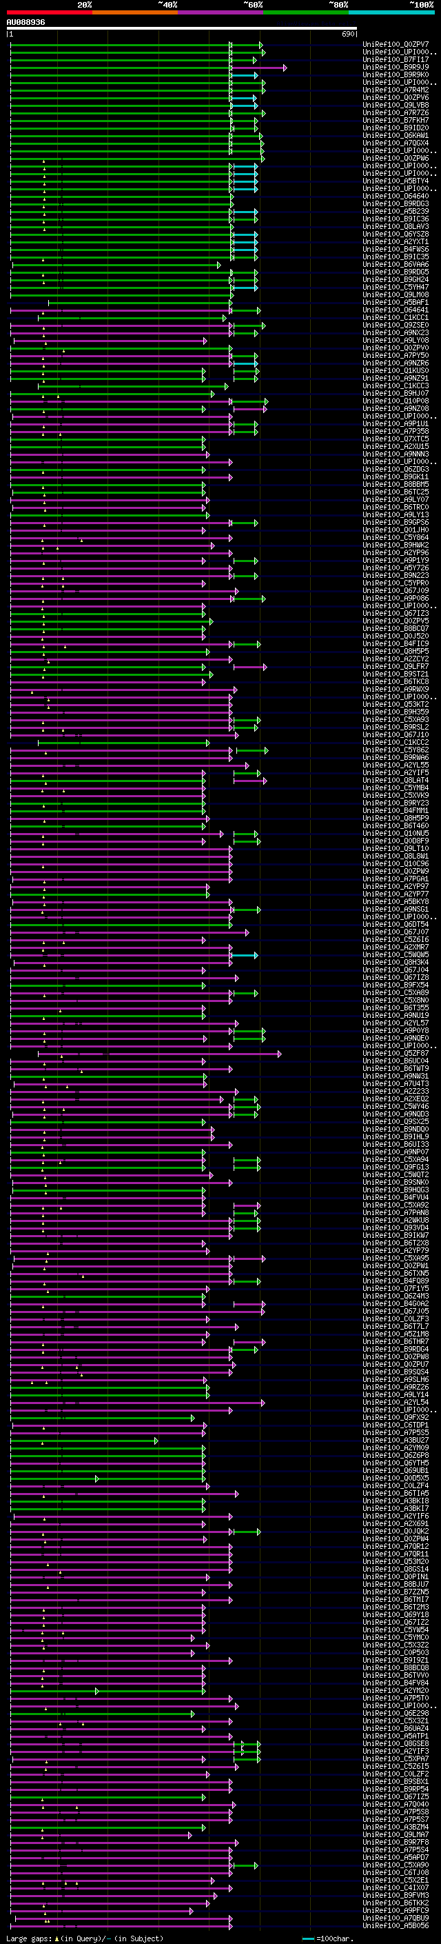Select the UniRef100_A9P1U1 label
This screenshot has height=1944, width=441.
pyautogui.click(x=396, y=423)
